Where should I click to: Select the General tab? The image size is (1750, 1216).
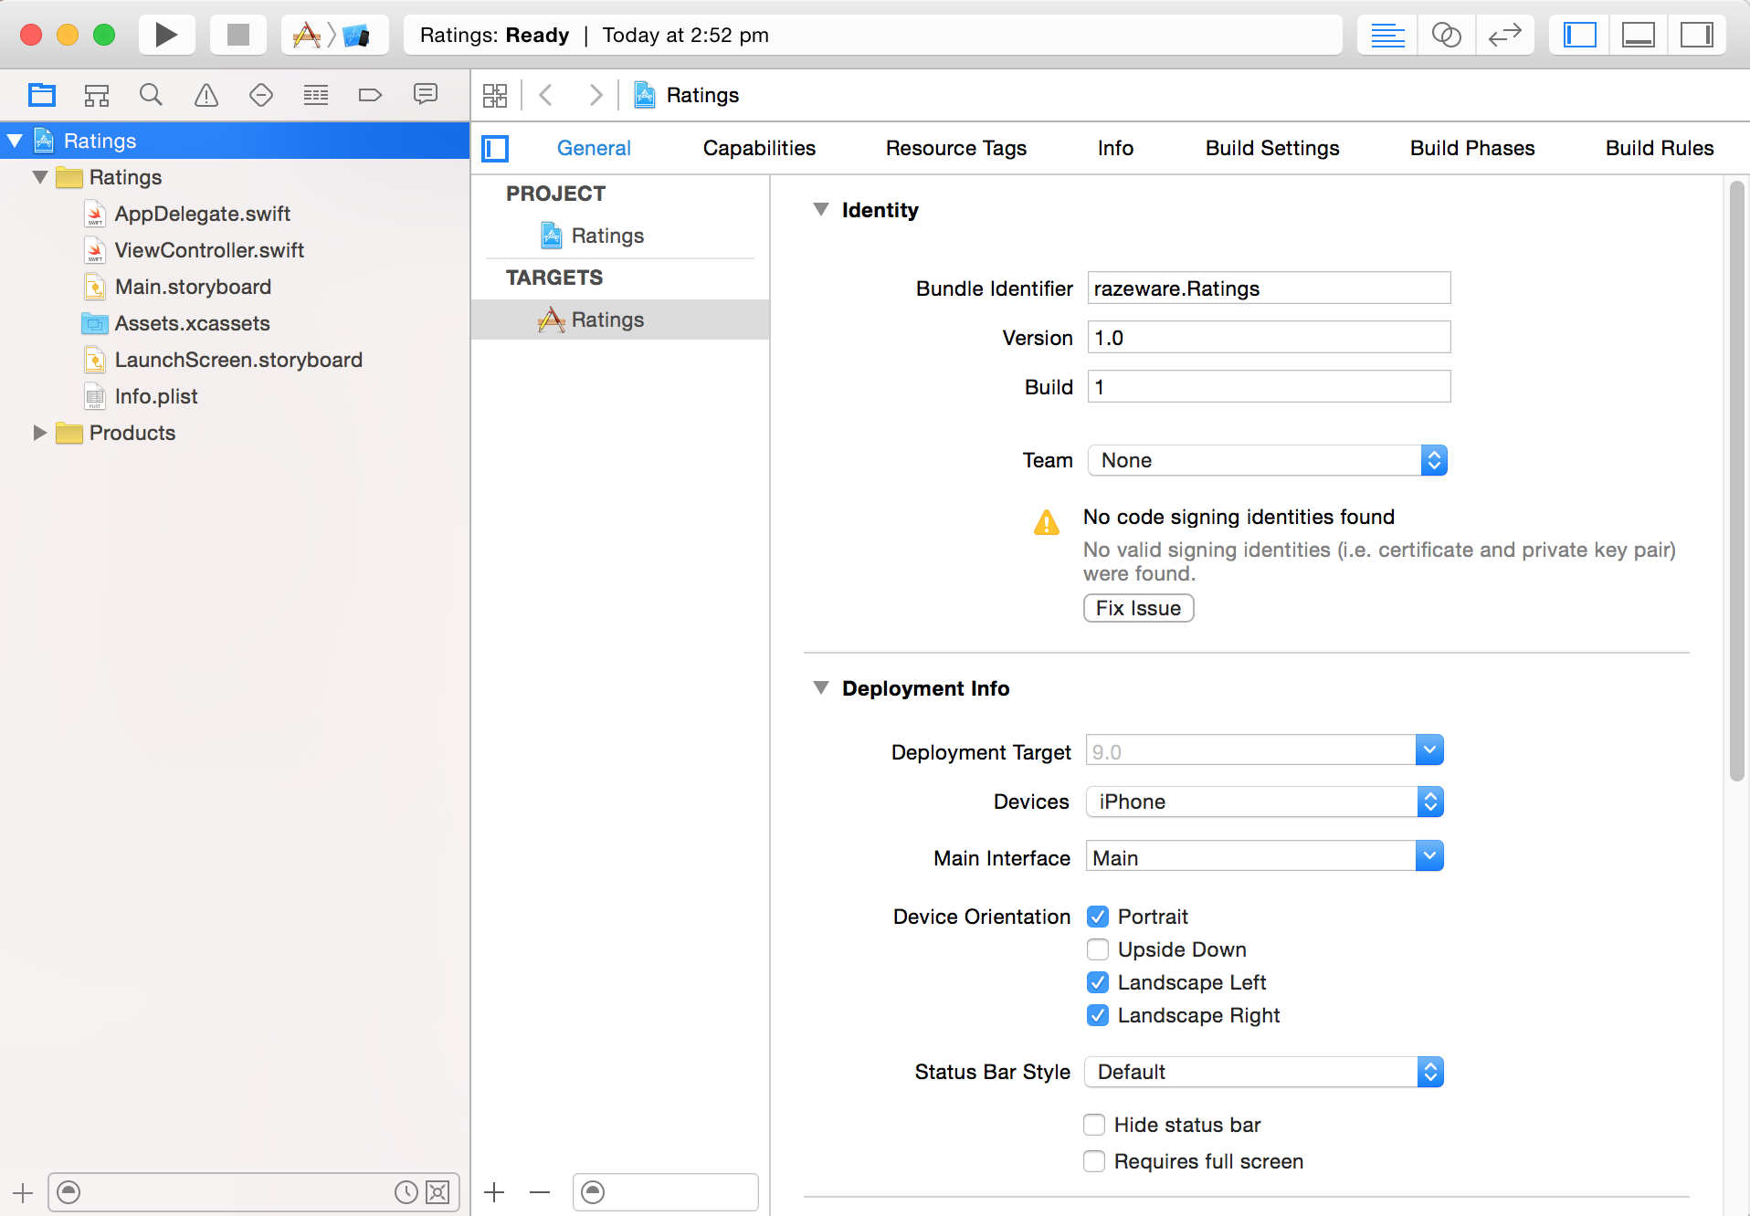[594, 148]
